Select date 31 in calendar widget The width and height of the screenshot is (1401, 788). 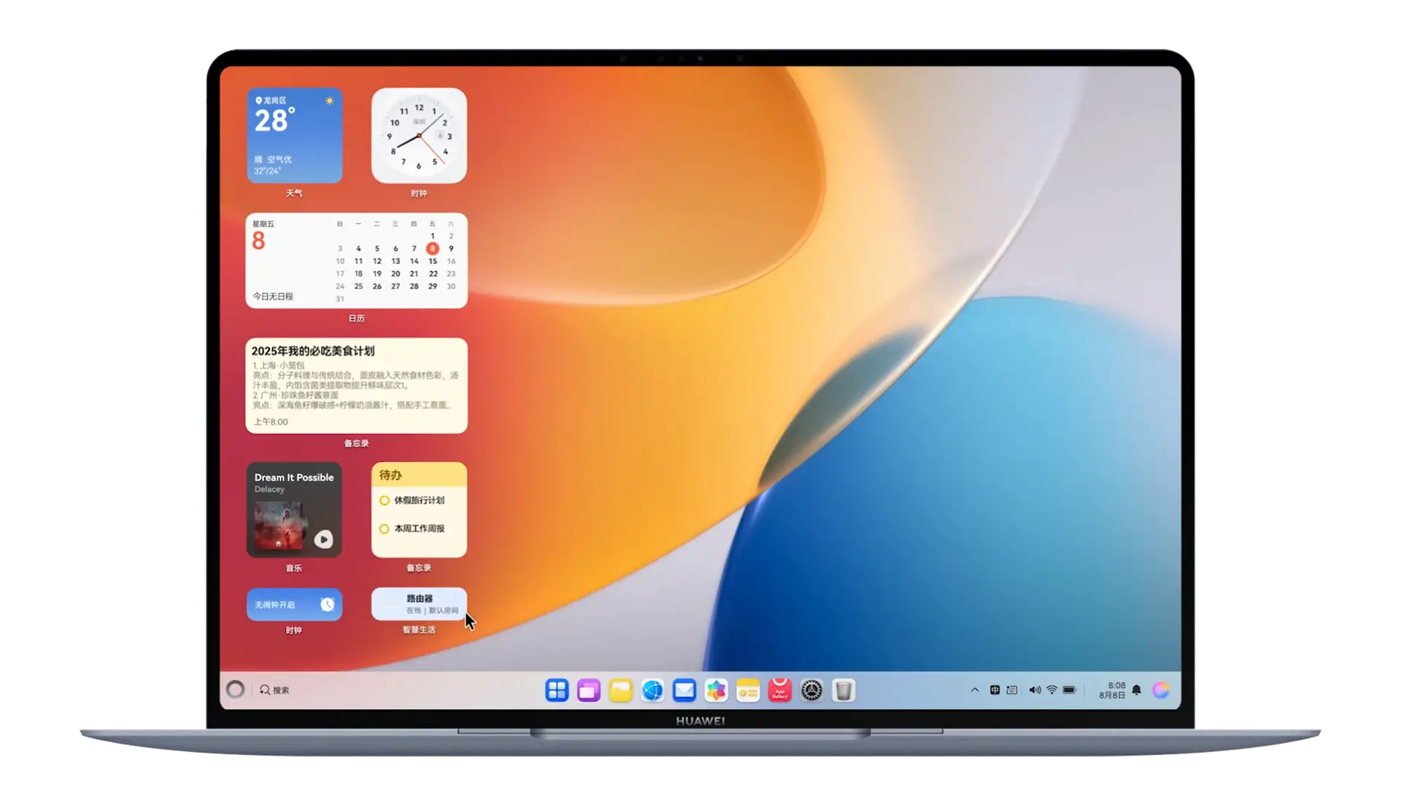point(340,299)
